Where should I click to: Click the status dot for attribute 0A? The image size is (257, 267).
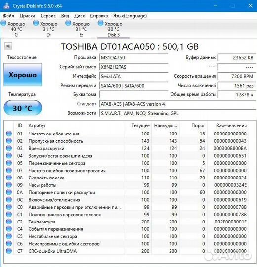pyautogui.click(x=9, y=192)
